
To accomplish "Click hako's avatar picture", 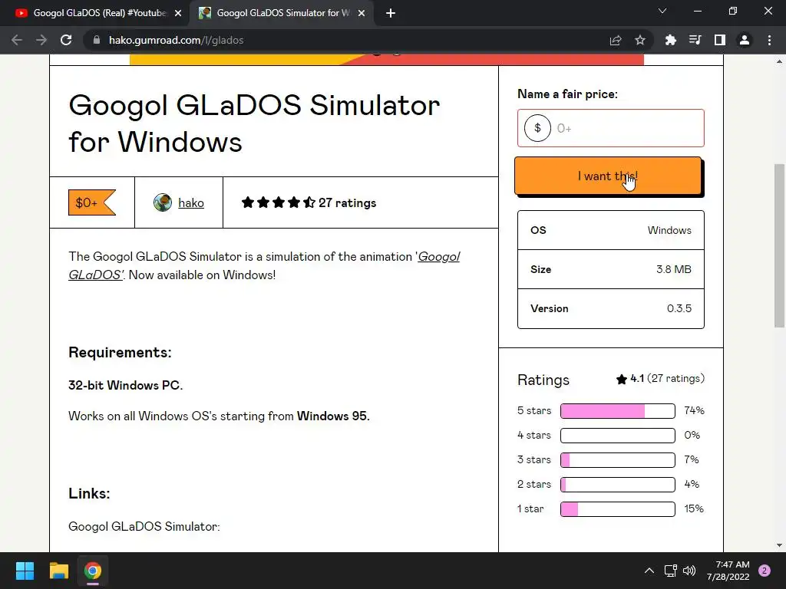I will (163, 202).
